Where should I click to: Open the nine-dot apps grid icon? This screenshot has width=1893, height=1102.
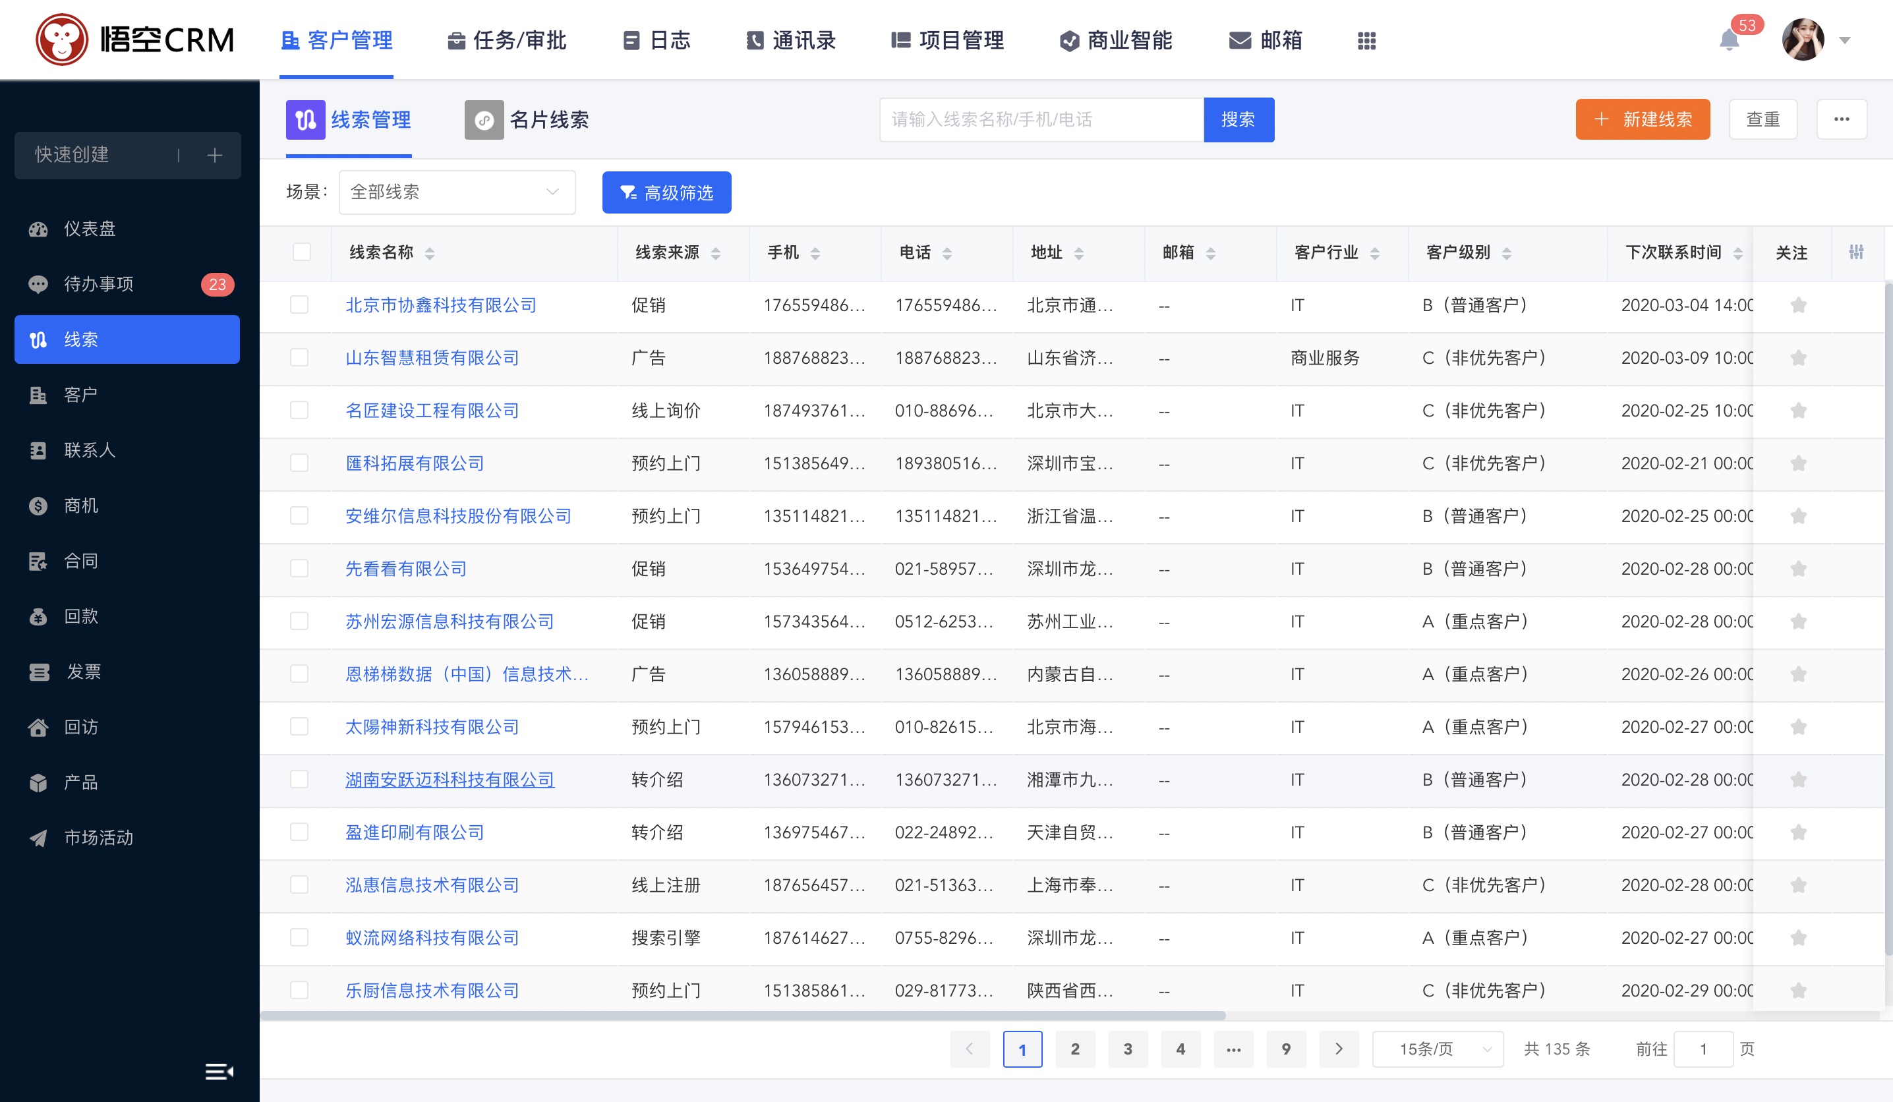pyautogui.click(x=1366, y=41)
